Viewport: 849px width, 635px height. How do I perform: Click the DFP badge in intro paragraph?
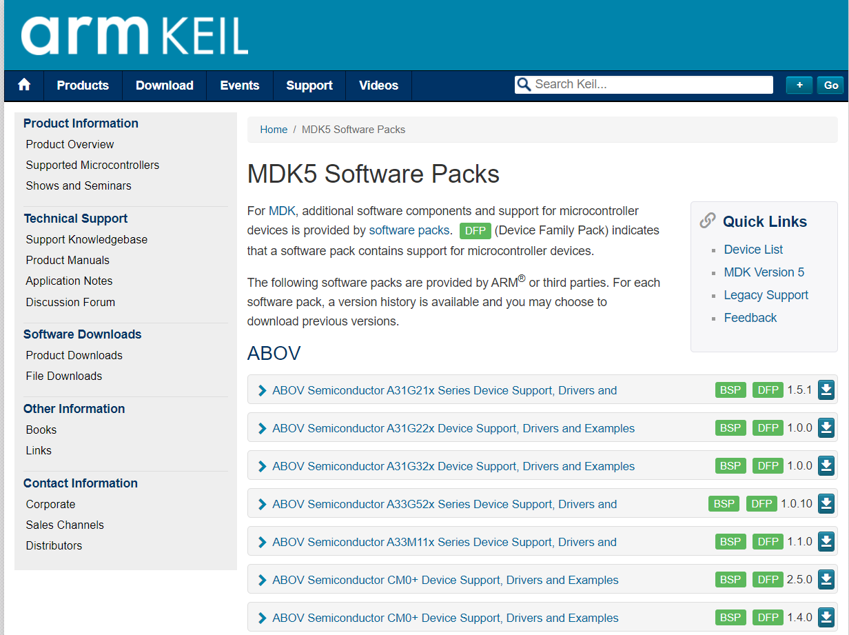tap(475, 231)
